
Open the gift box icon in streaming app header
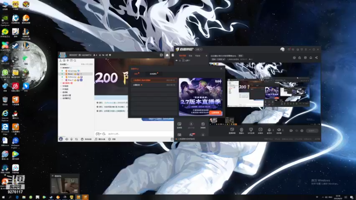point(294,58)
